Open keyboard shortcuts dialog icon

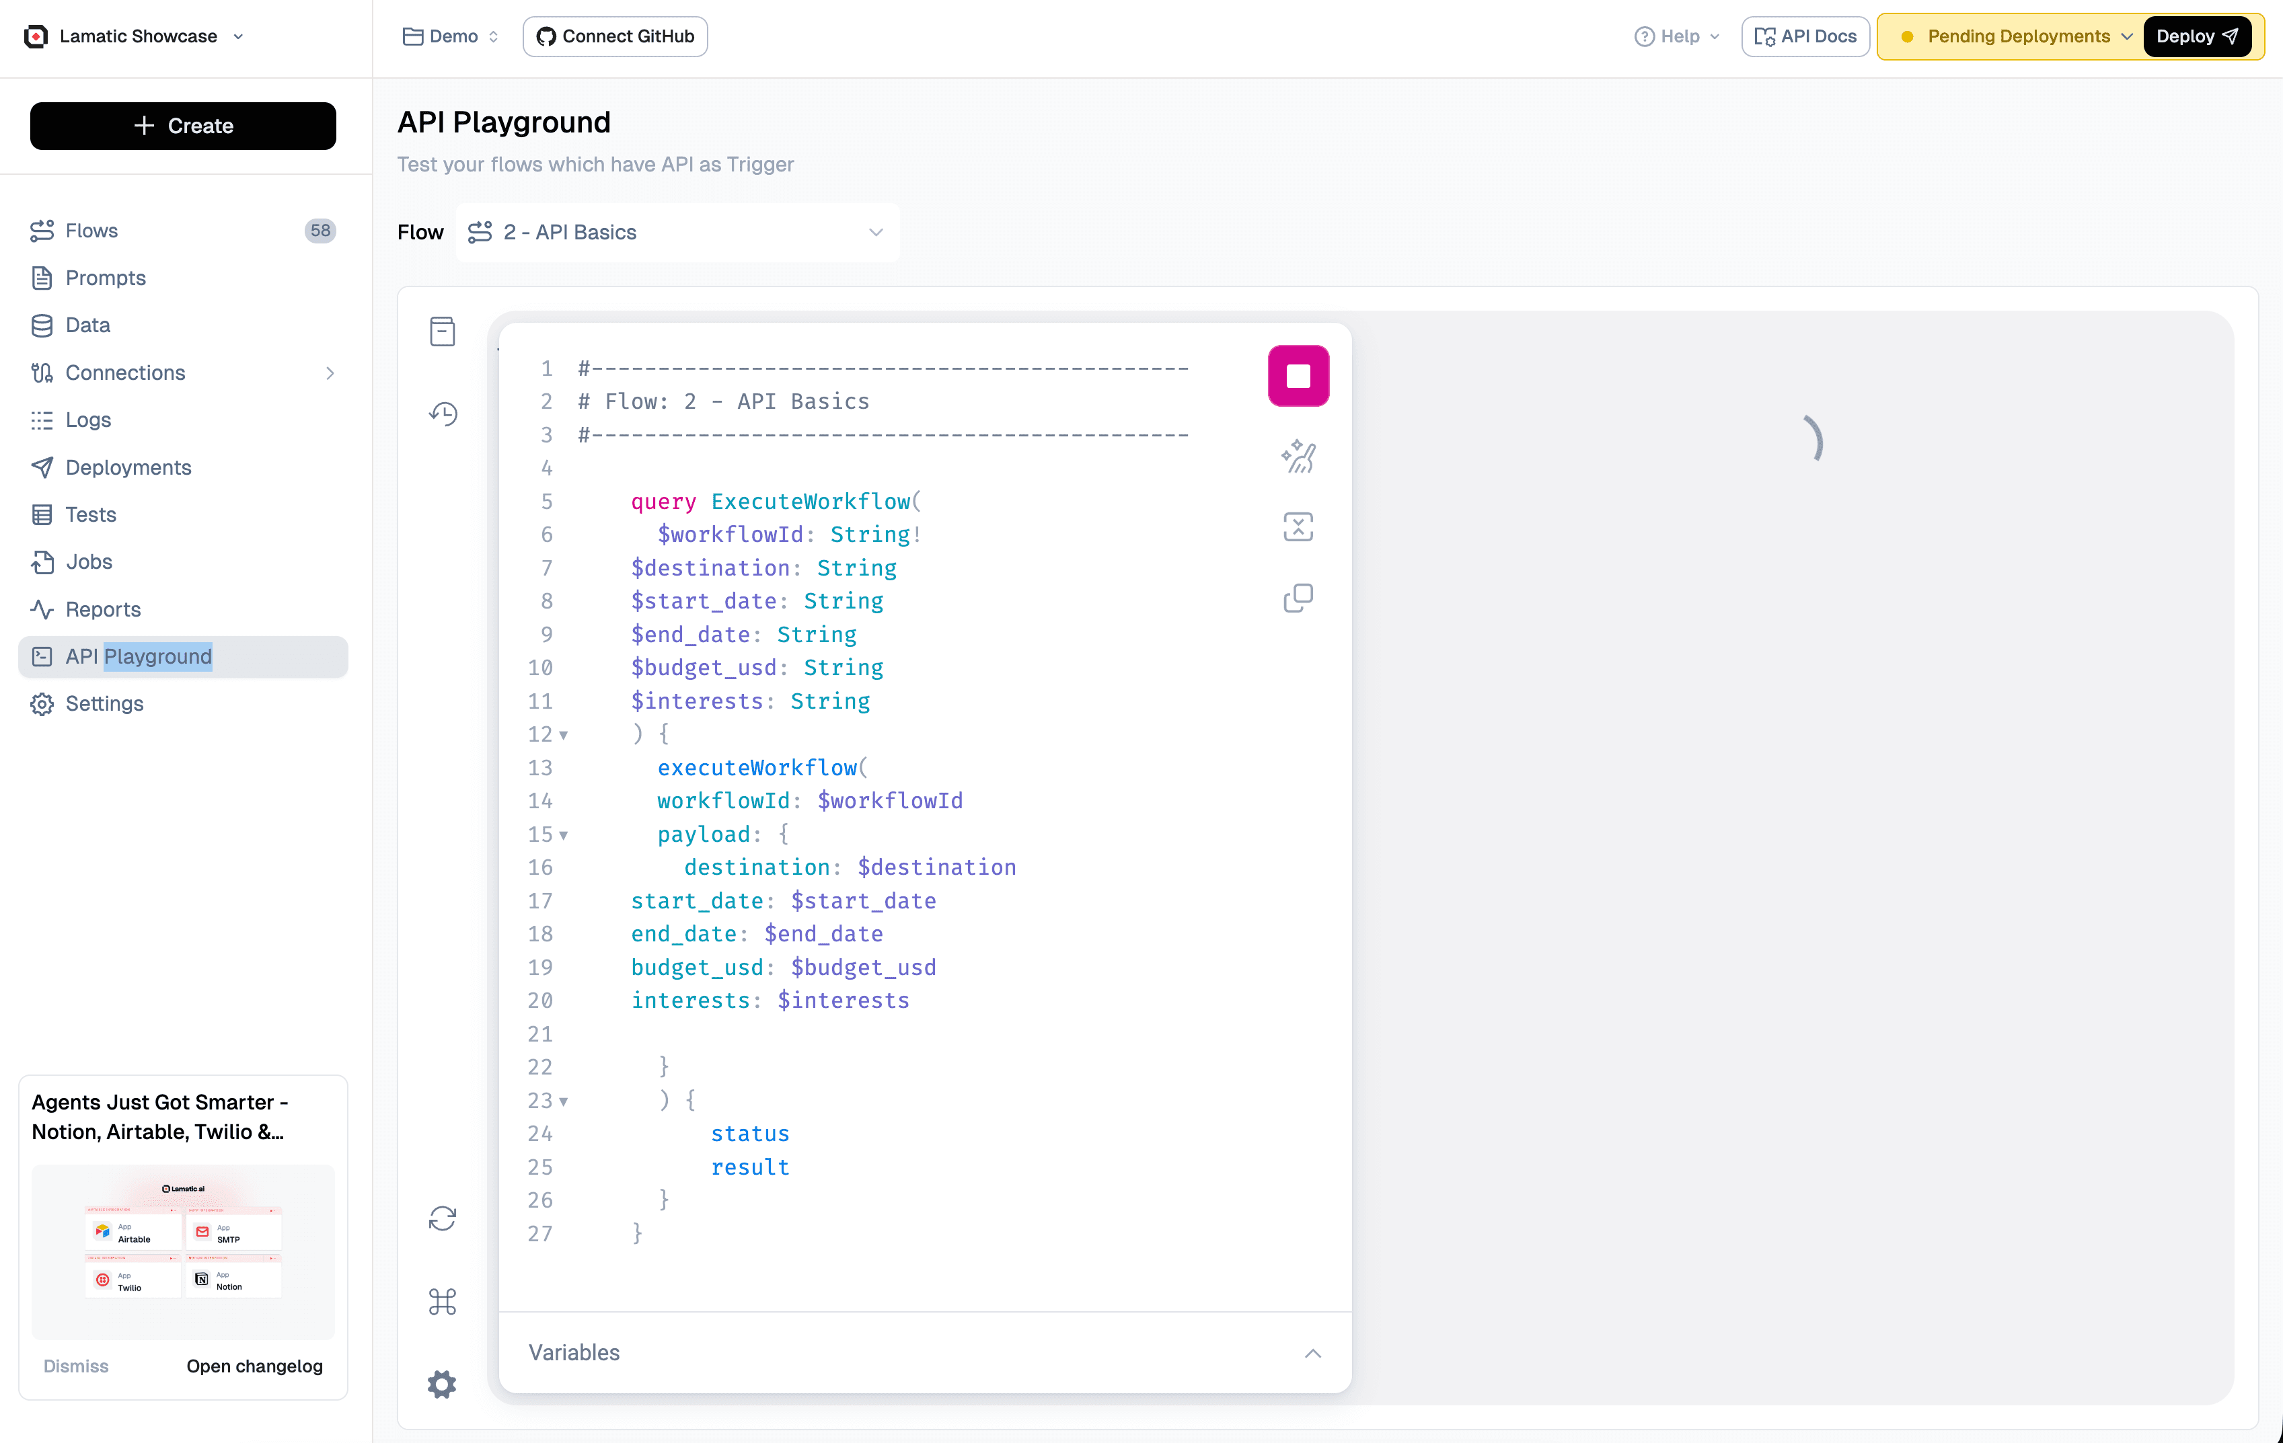click(442, 1302)
